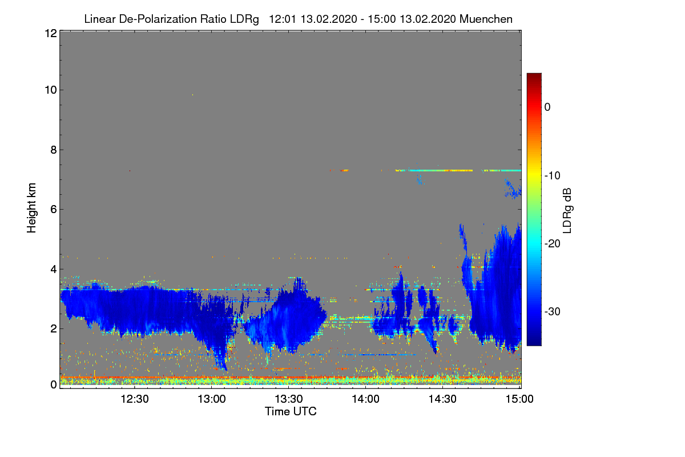
Task: Click the small blue patch near 6.5 km at right
Action: [513, 189]
